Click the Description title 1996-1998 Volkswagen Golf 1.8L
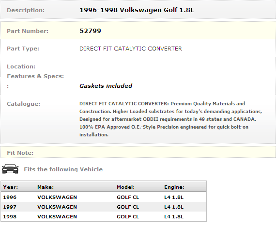This screenshot has height=230, width=276. (137, 10)
